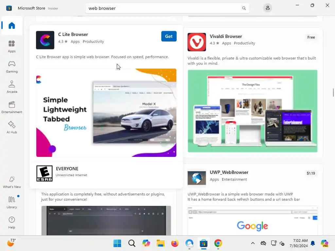Click the Edge browser taskbar icon

click(189, 243)
